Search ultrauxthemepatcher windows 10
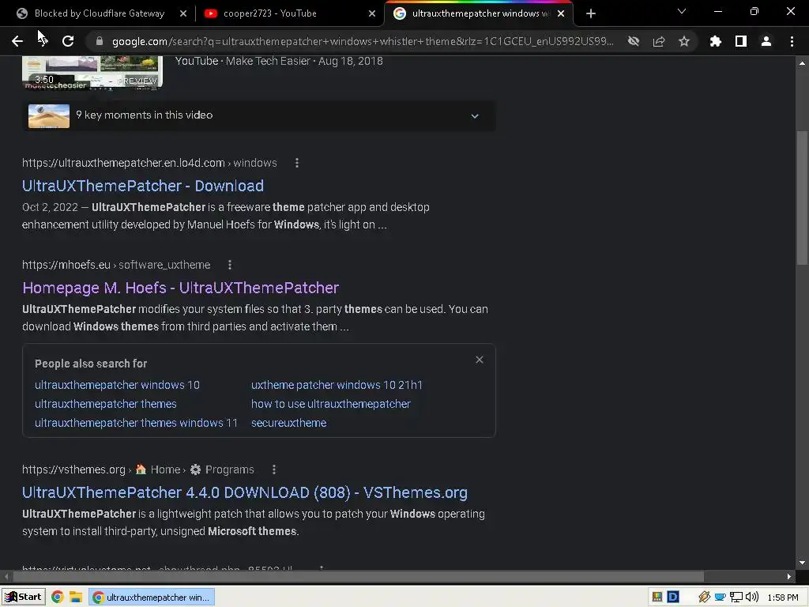 117,385
